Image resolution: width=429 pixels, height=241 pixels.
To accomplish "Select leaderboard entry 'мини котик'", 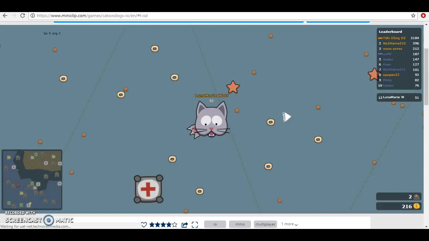I will [x=392, y=49].
